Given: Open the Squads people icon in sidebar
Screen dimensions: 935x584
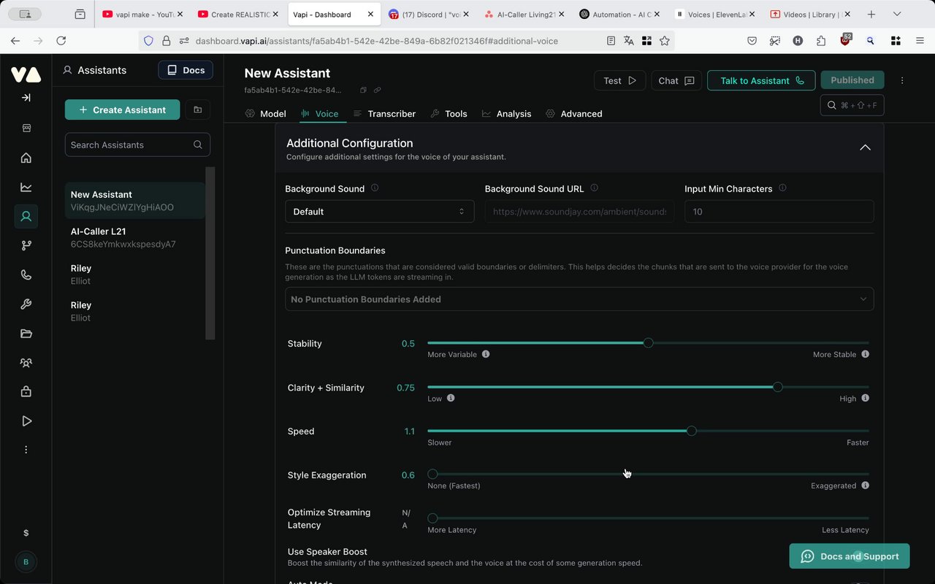Looking at the screenshot, I should 26,363.
